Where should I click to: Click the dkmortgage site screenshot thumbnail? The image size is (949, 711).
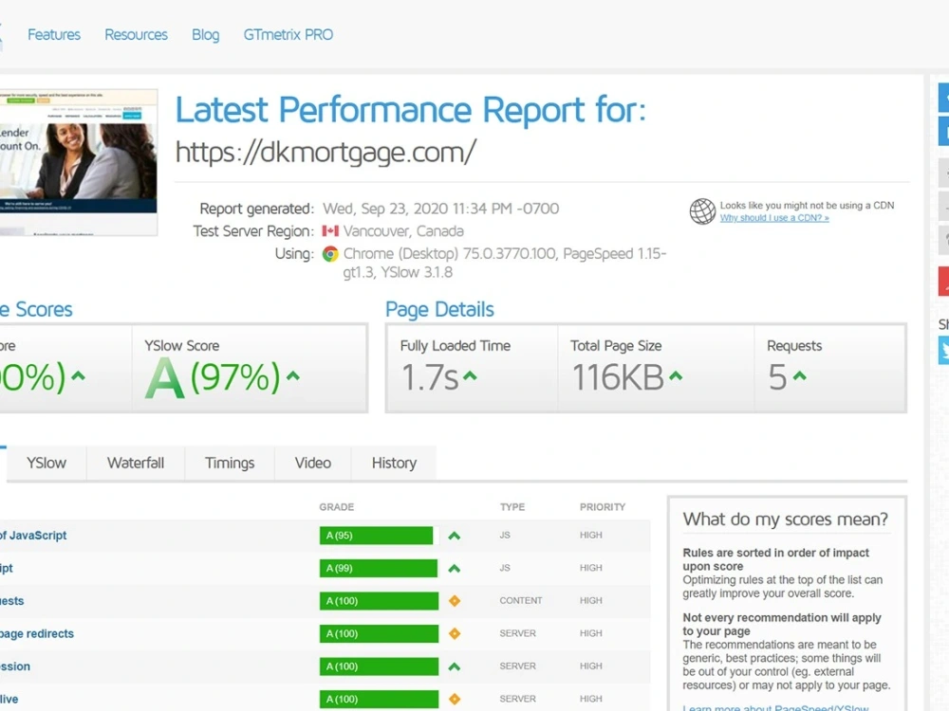tap(78, 162)
